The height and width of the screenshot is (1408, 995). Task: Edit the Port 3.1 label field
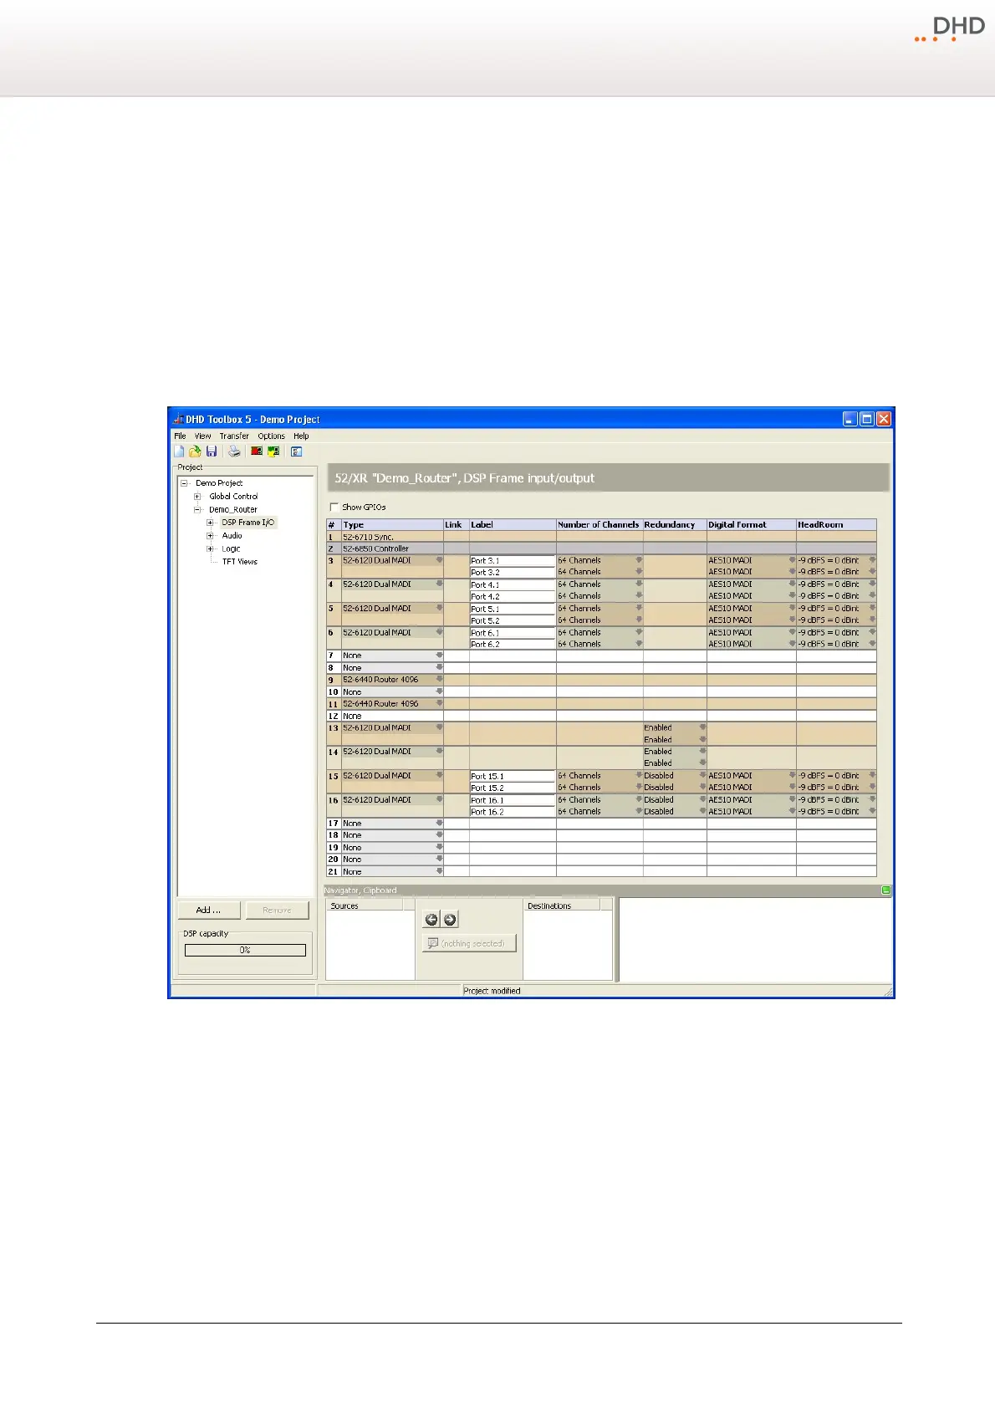[513, 561]
